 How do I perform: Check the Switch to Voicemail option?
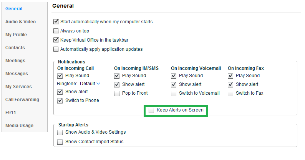[174, 94]
